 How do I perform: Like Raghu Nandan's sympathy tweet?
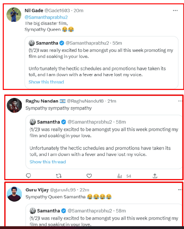point(89,176)
